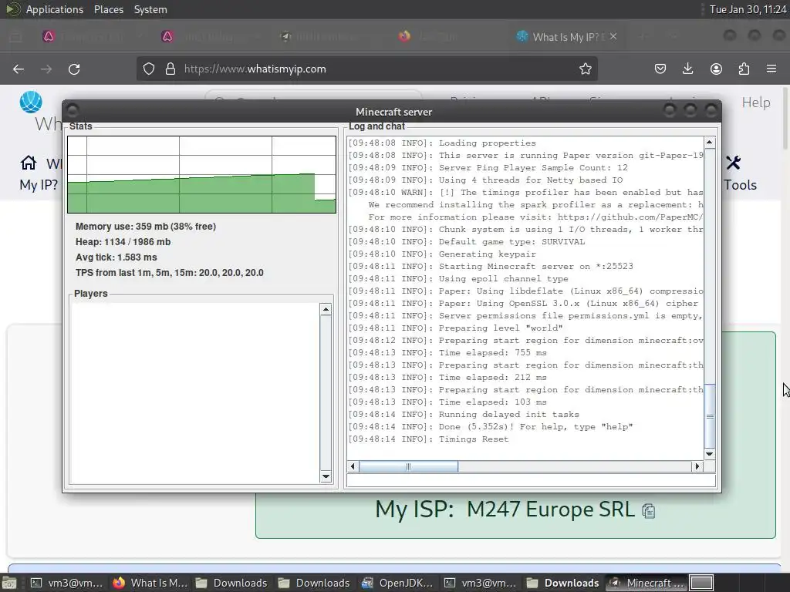The image size is (790, 592).
Task: Click 'Memory use: 359 mb' text
Action: [x=146, y=227]
